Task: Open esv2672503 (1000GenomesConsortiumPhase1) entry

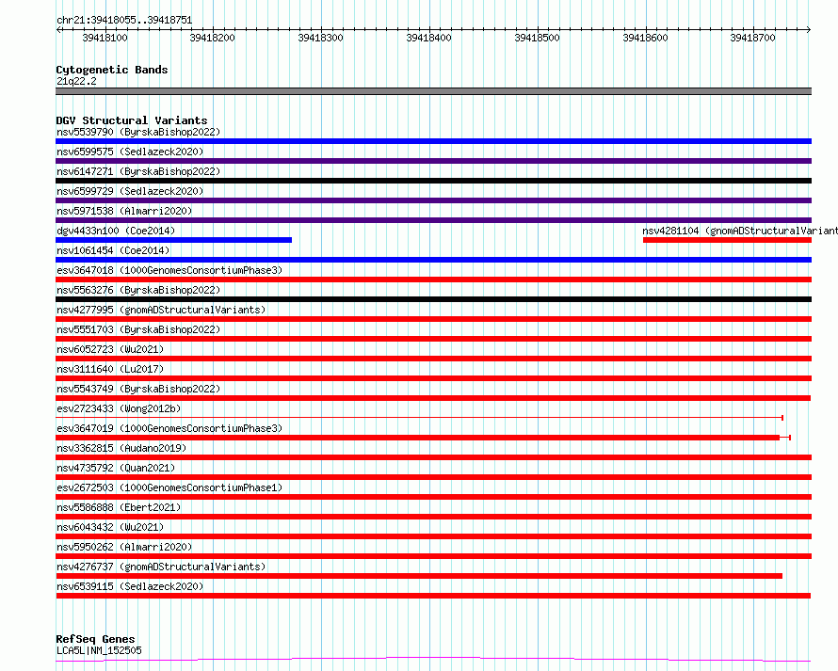Action: [x=169, y=487]
